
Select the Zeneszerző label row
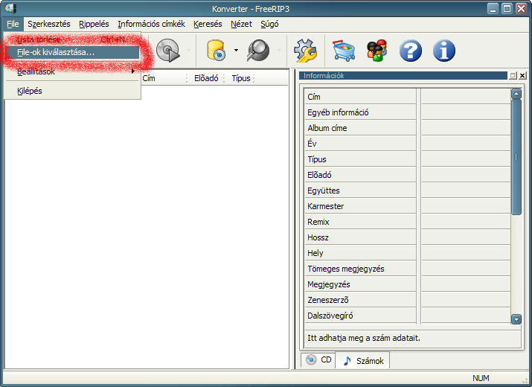360,300
